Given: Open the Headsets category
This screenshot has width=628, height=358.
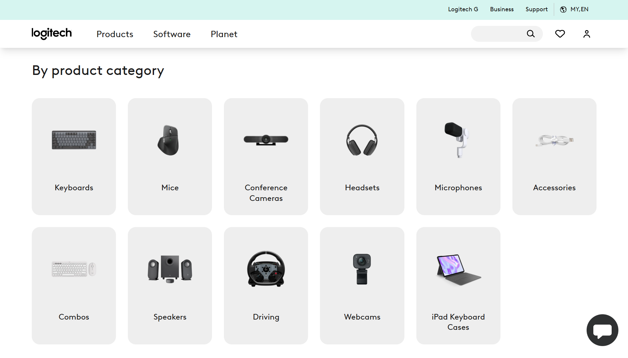Looking at the screenshot, I should [362, 156].
